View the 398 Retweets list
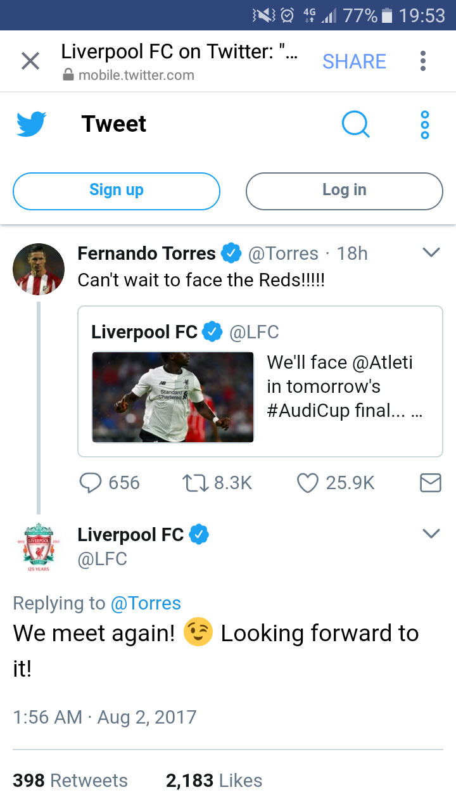The height and width of the screenshot is (811, 456). [x=70, y=781]
